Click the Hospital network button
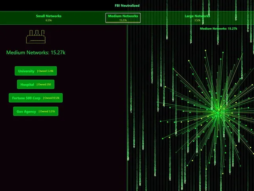The width and height of the screenshot is (254, 191). 36,84
